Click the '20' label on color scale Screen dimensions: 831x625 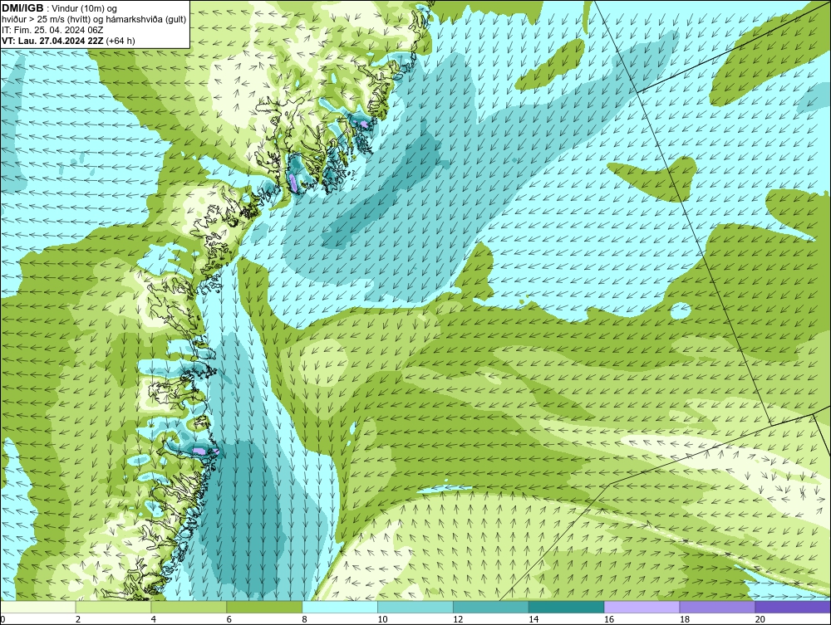point(760,619)
